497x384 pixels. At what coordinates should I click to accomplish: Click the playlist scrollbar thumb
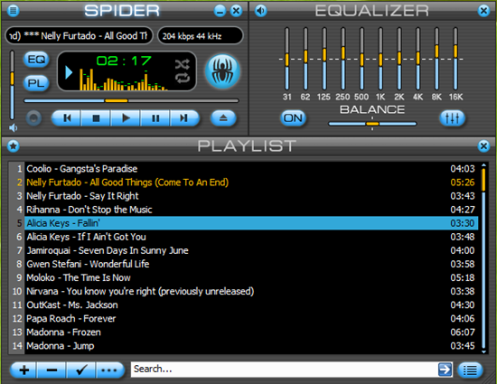click(x=483, y=180)
